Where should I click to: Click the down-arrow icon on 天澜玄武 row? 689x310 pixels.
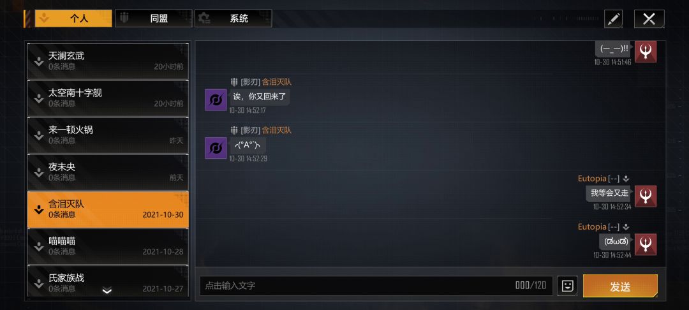coord(39,61)
